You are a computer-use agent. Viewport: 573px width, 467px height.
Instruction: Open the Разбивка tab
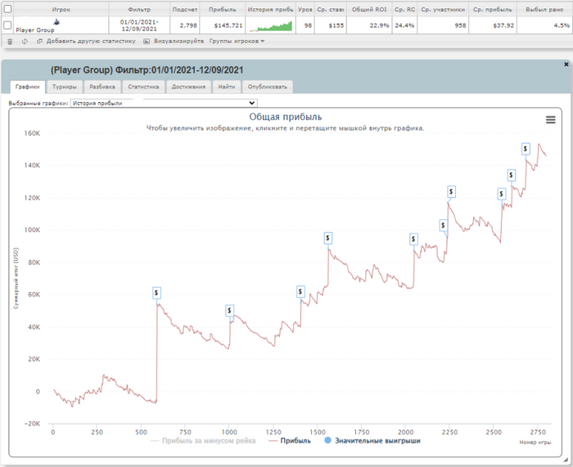coord(102,87)
